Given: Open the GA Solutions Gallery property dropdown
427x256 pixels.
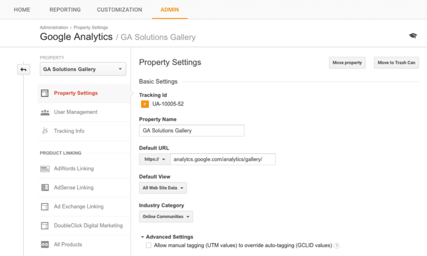Looking at the screenshot, I should click(83, 69).
